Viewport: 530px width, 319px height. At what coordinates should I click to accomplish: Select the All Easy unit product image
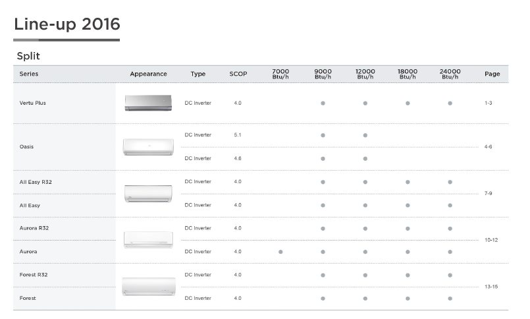pyautogui.click(x=148, y=194)
